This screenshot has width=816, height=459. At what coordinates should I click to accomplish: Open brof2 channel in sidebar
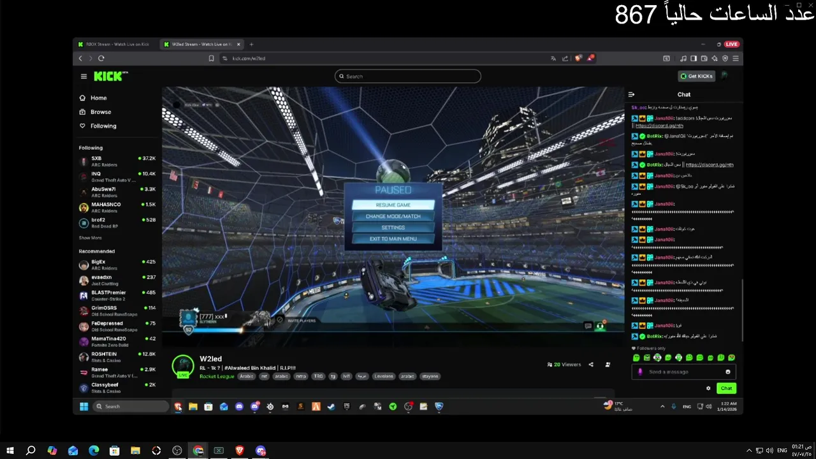pos(117,222)
